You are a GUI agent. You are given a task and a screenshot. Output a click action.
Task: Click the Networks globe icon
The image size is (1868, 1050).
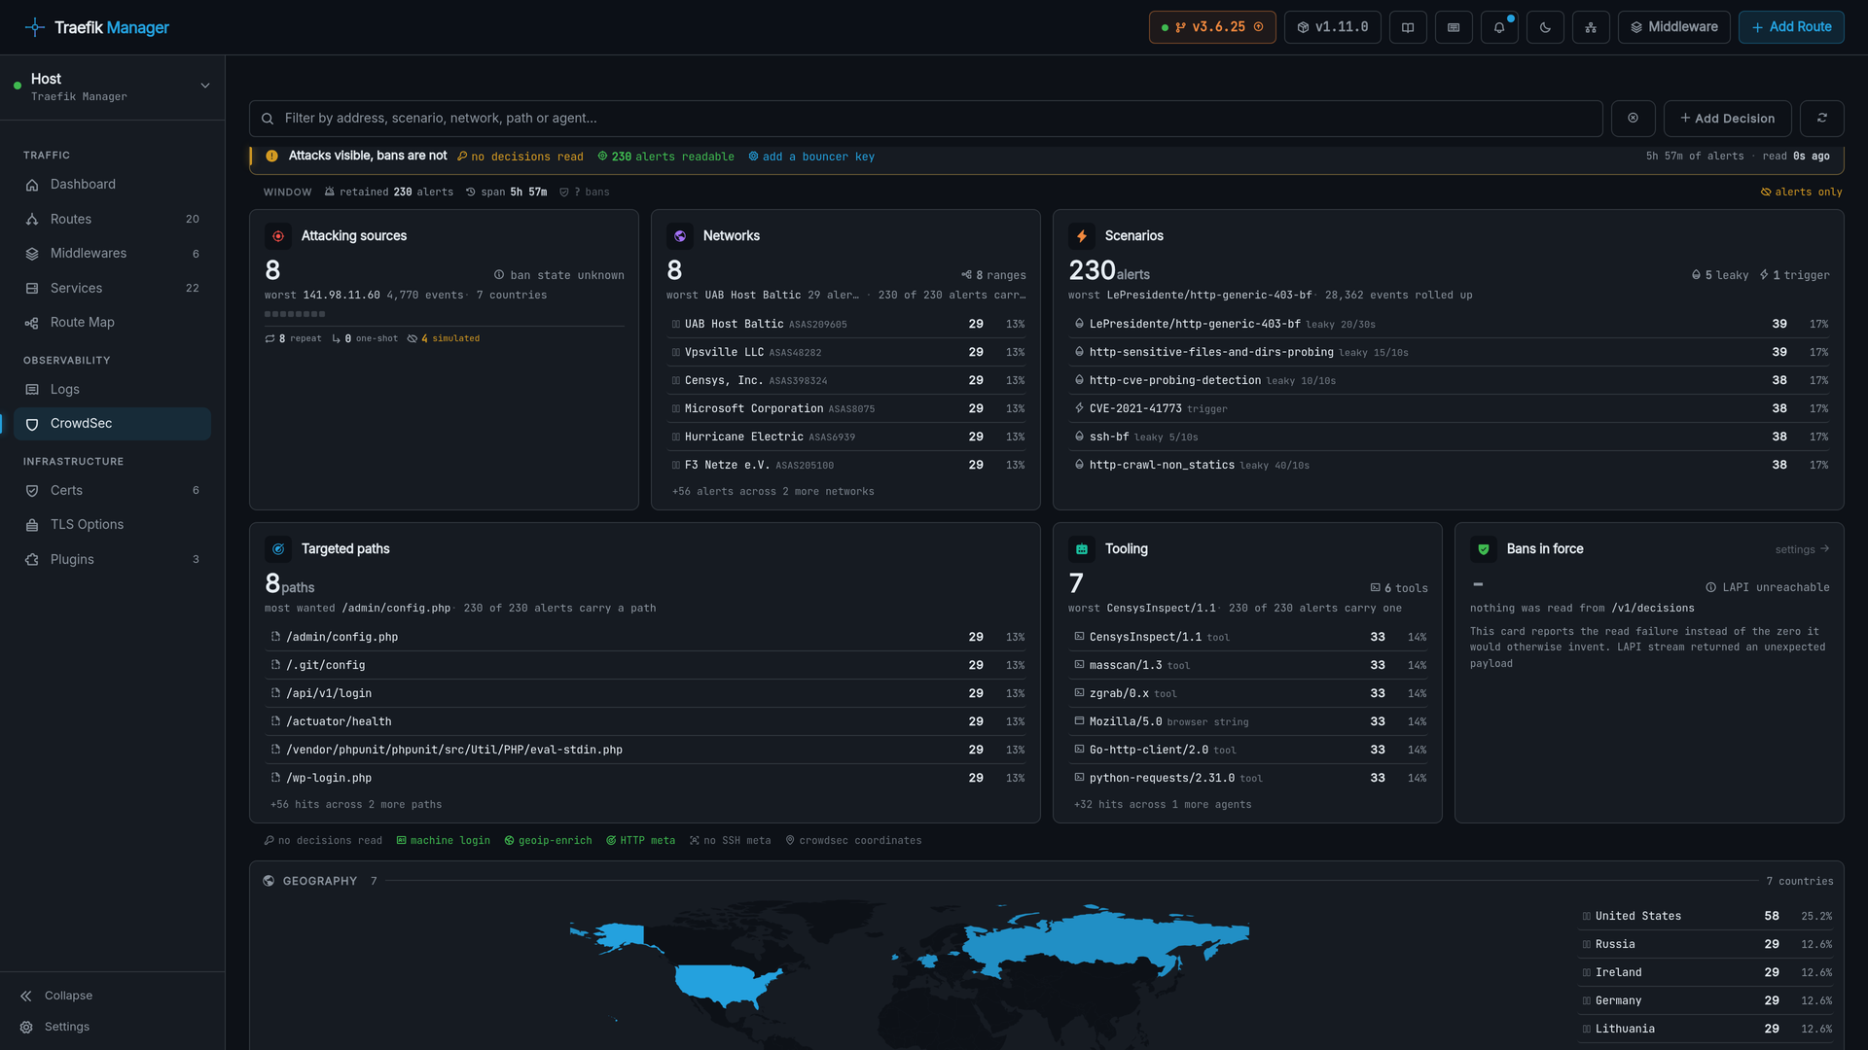click(680, 236)
